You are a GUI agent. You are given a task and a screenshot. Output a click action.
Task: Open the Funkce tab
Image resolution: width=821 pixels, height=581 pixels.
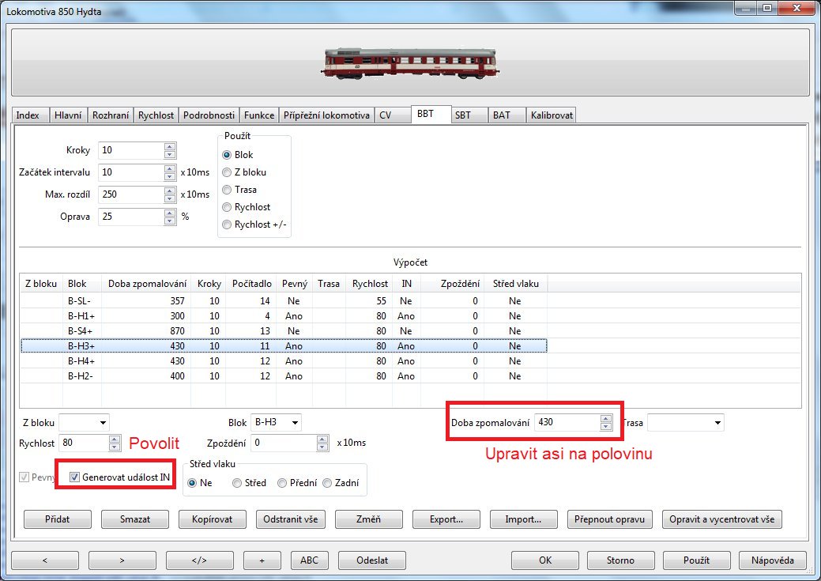[259, 115]
